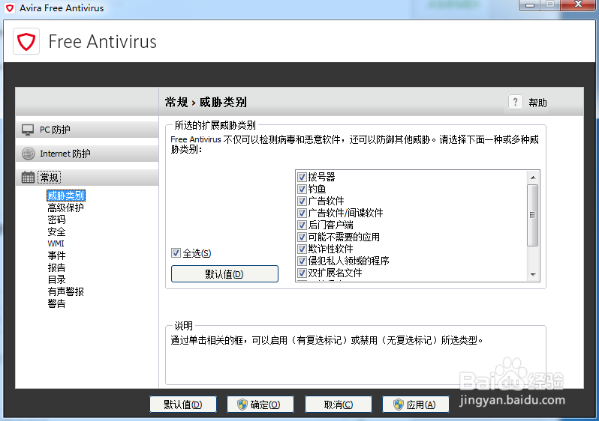The image size is (599, 421).
Task: Open 目录 settings
Action: pyautogui.click(x=56, y=279)
